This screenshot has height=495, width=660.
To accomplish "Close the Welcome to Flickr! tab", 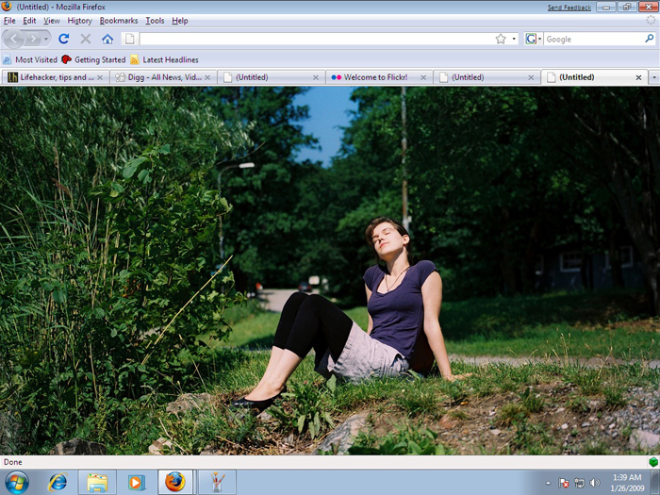I will pos(423,77).
